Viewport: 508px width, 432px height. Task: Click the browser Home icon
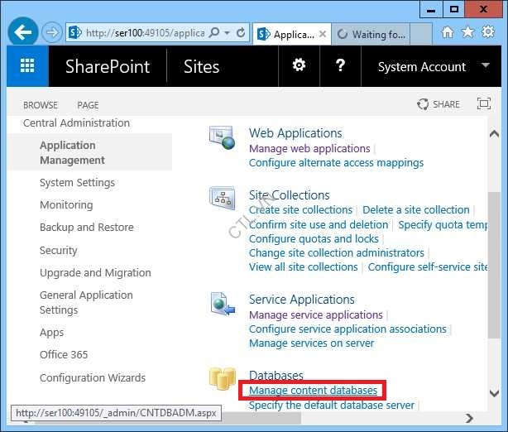click(448, 32)
